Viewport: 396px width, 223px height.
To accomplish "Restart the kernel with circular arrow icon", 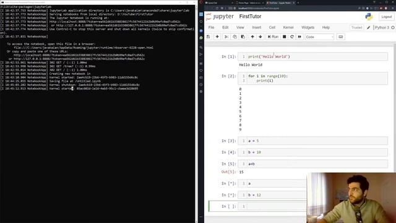I will (292, 37).
